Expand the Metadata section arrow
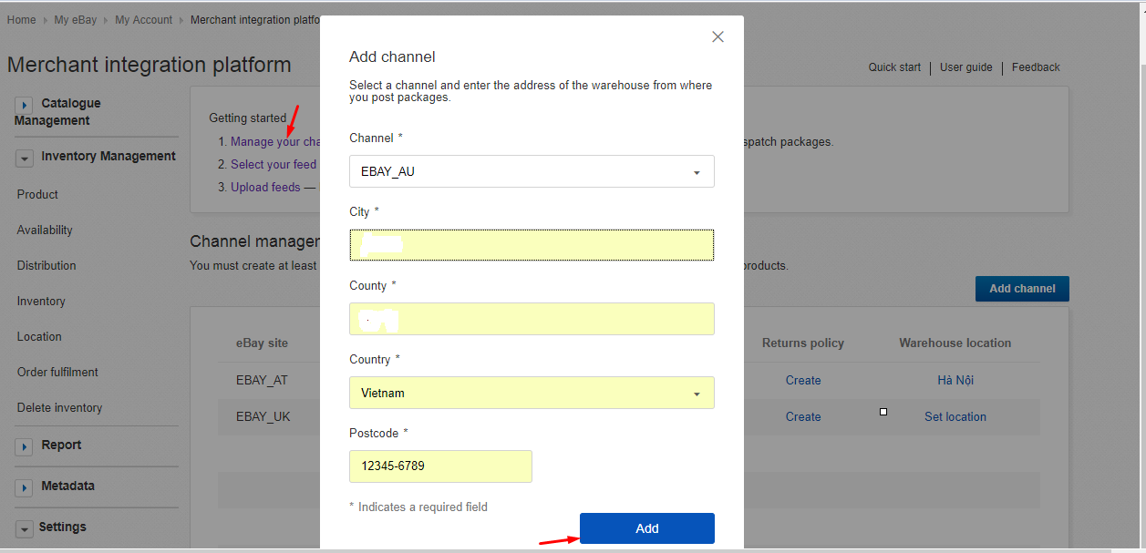1146x553 pixels. point(25,488)
